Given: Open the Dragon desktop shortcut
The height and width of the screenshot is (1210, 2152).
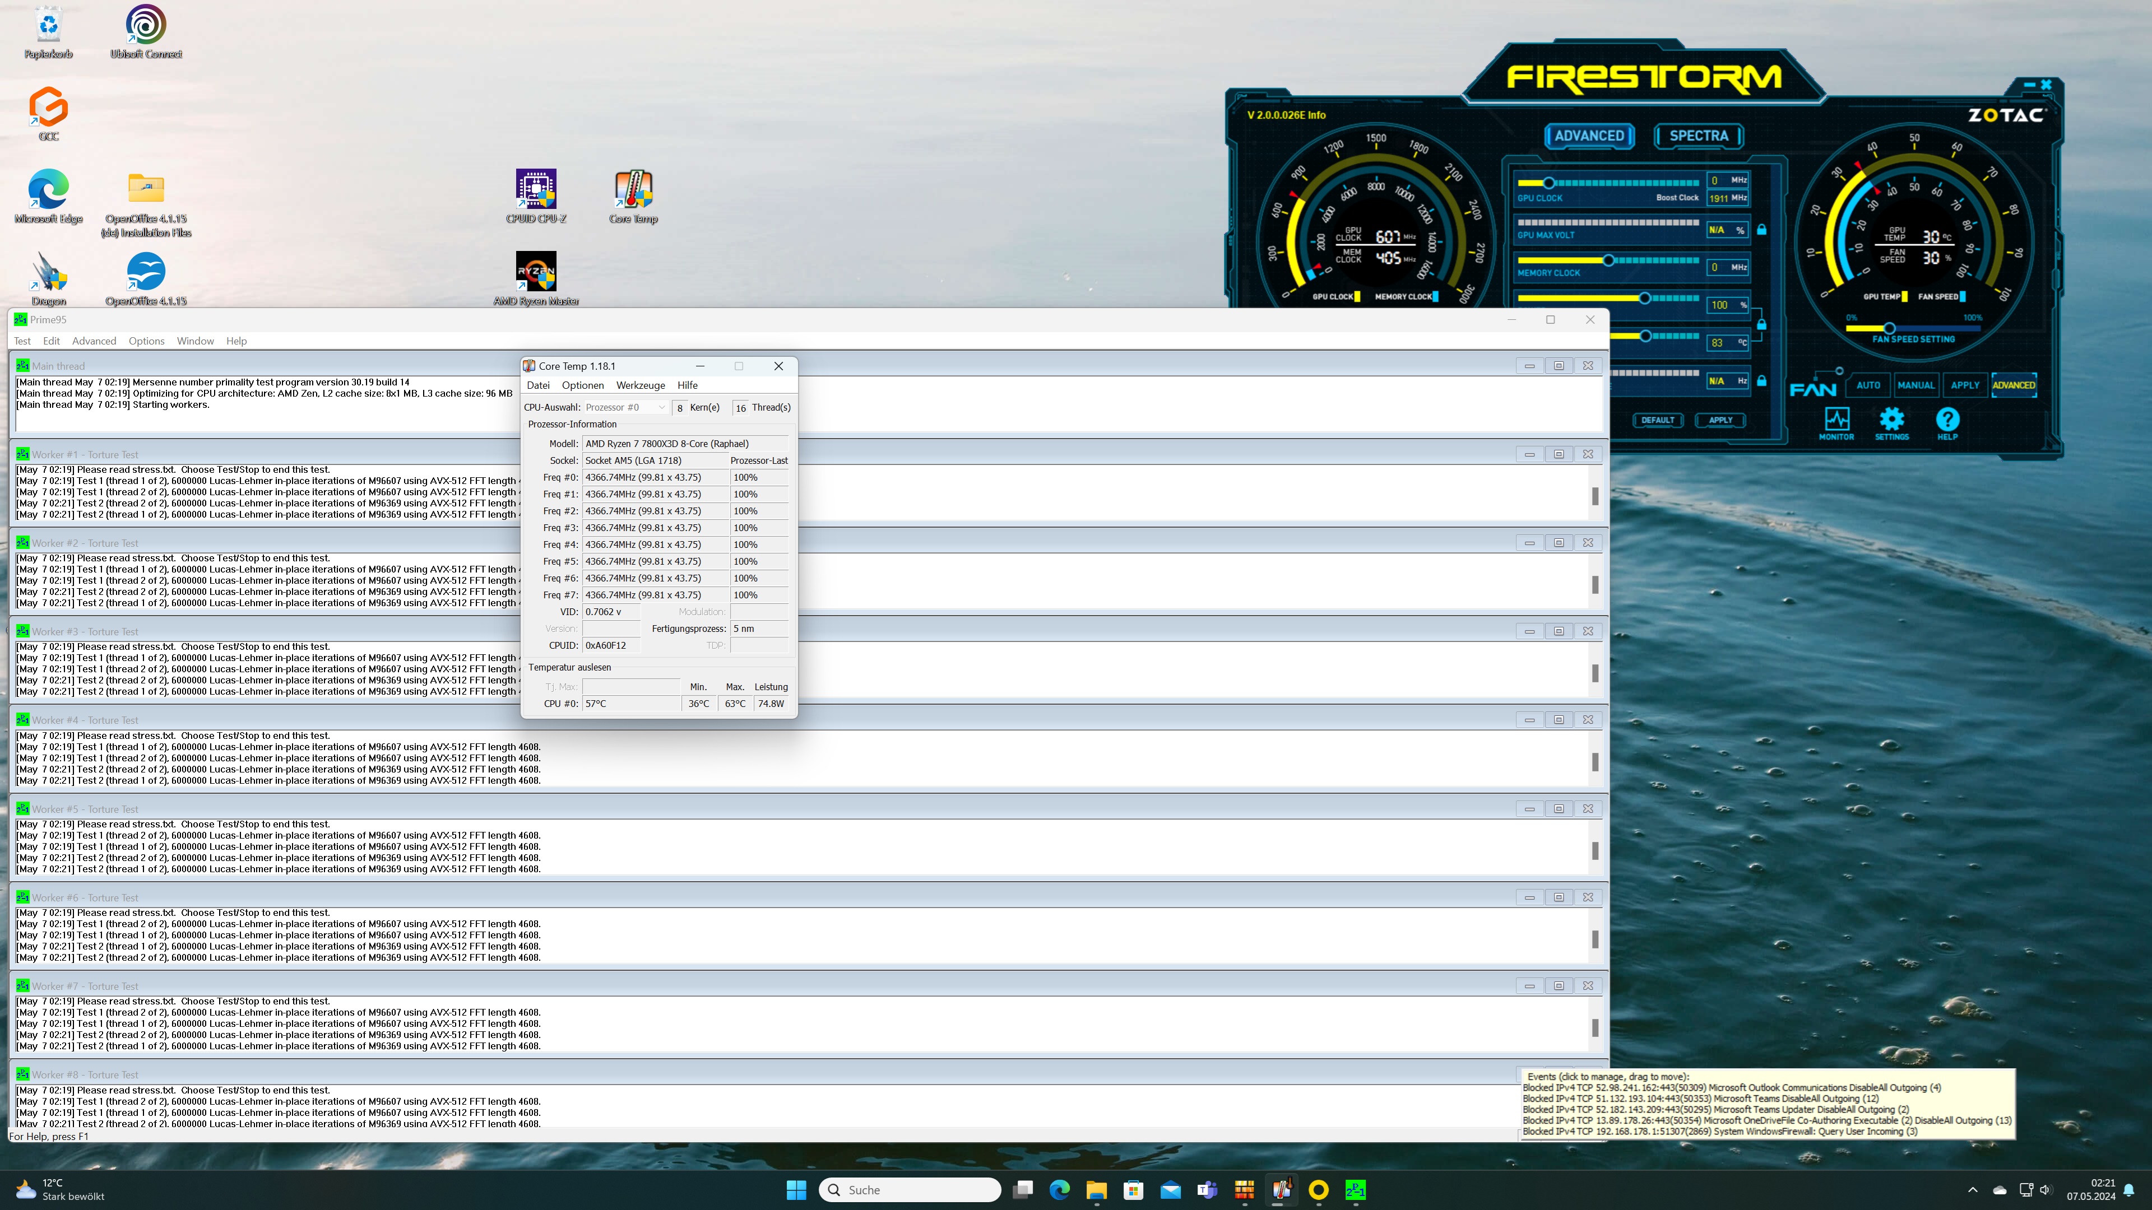Looking at the screenshot, I should point(48,279).
